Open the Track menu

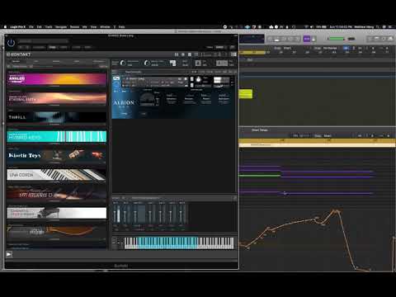(x=49, y=26)
